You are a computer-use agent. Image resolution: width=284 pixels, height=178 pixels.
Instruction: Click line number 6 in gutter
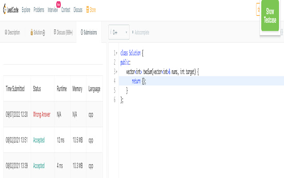pyautogui.click(x=114, y=100)
